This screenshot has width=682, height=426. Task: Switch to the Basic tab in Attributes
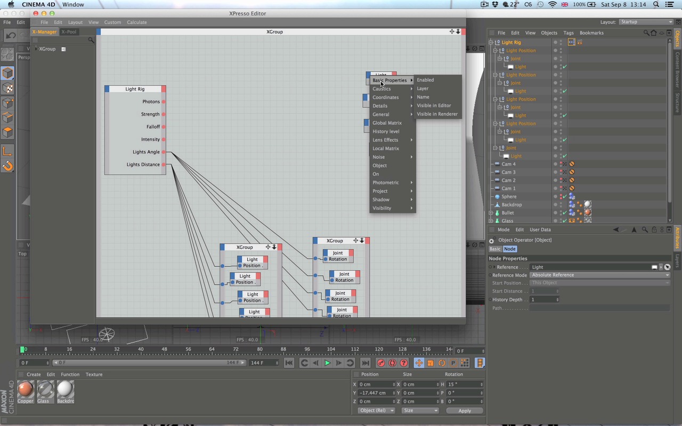495,249
